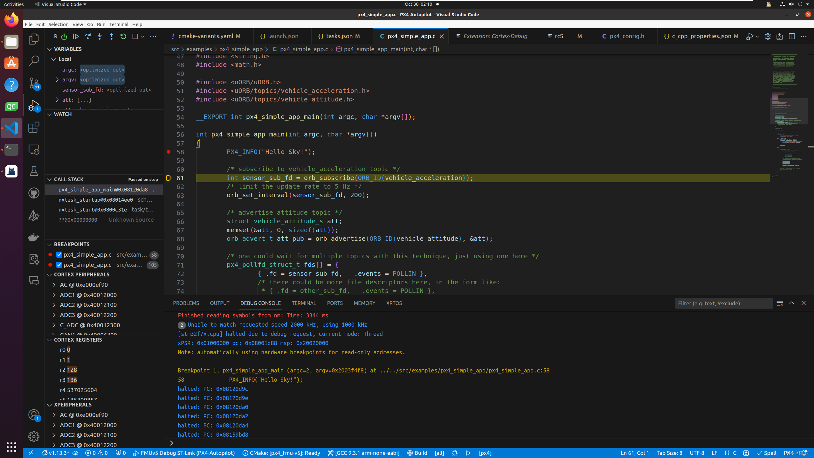This screenshot has width=814, height=458.
Task: Click the Tab Size: 8 status item
Action: 669,453
